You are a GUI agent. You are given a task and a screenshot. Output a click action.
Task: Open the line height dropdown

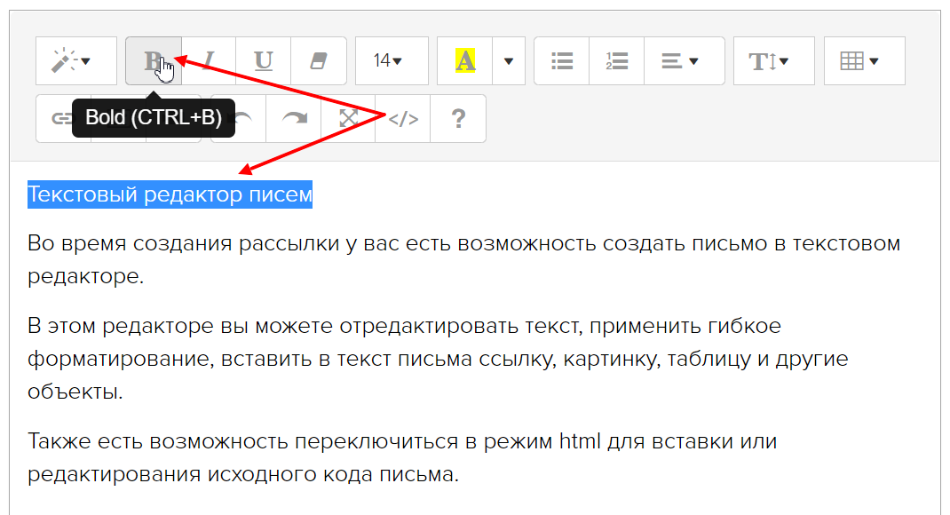(x=773, y=61)
